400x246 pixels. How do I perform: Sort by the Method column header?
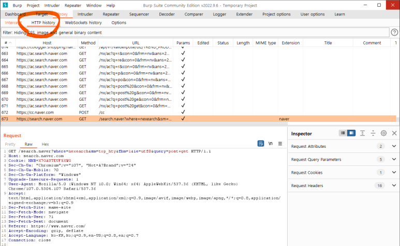pyautogui.click(x=88, y=43)
